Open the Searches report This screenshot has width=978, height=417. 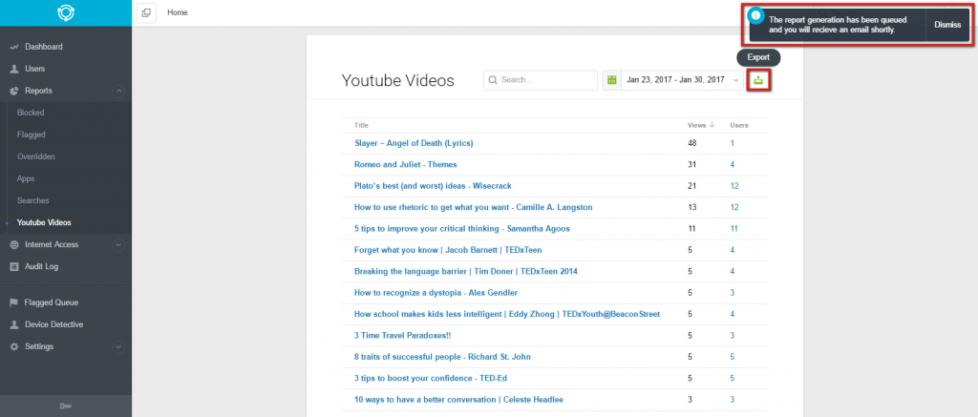(33, 200)
